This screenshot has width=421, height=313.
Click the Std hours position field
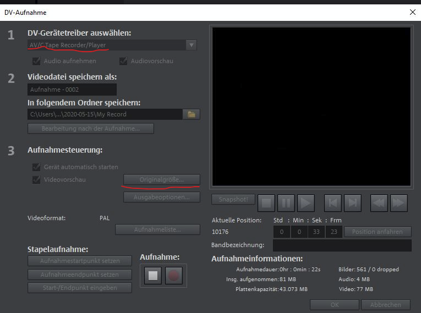(x=282, y=232)
